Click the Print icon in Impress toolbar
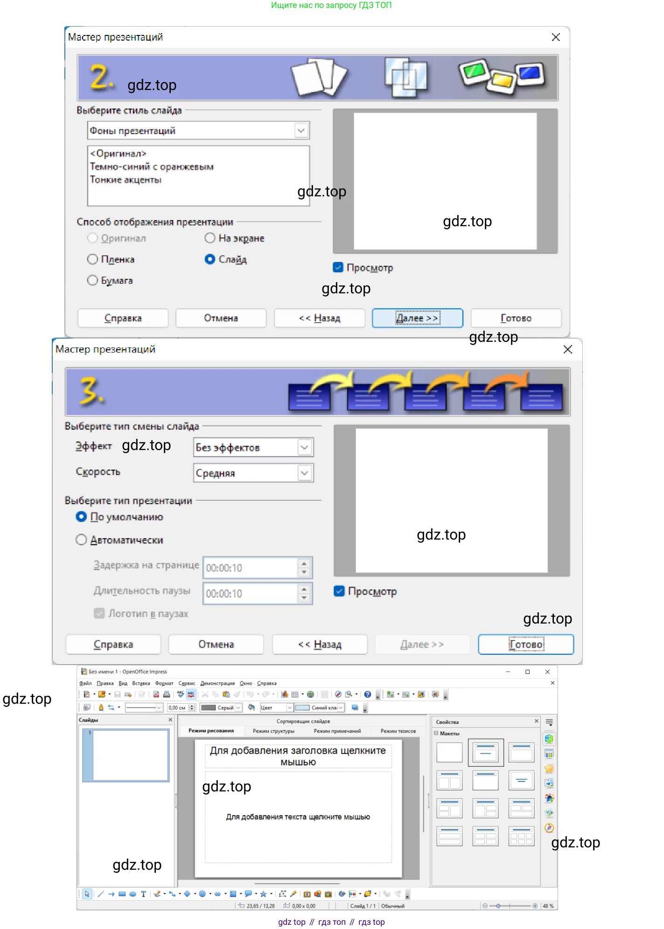 (167, 694)
